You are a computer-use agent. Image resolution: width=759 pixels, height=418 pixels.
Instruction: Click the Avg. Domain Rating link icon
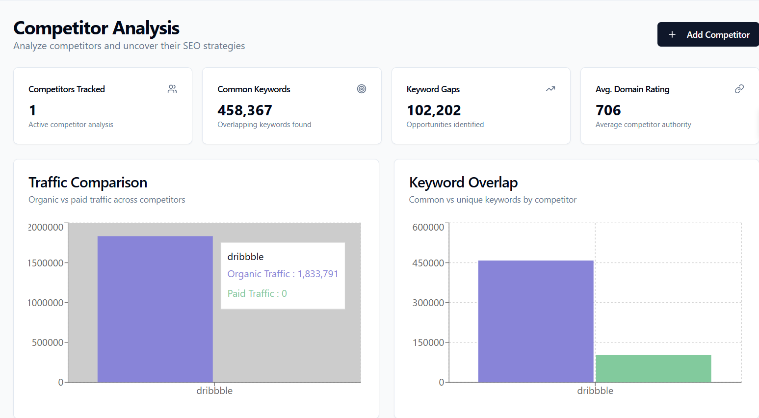point(739,89)
